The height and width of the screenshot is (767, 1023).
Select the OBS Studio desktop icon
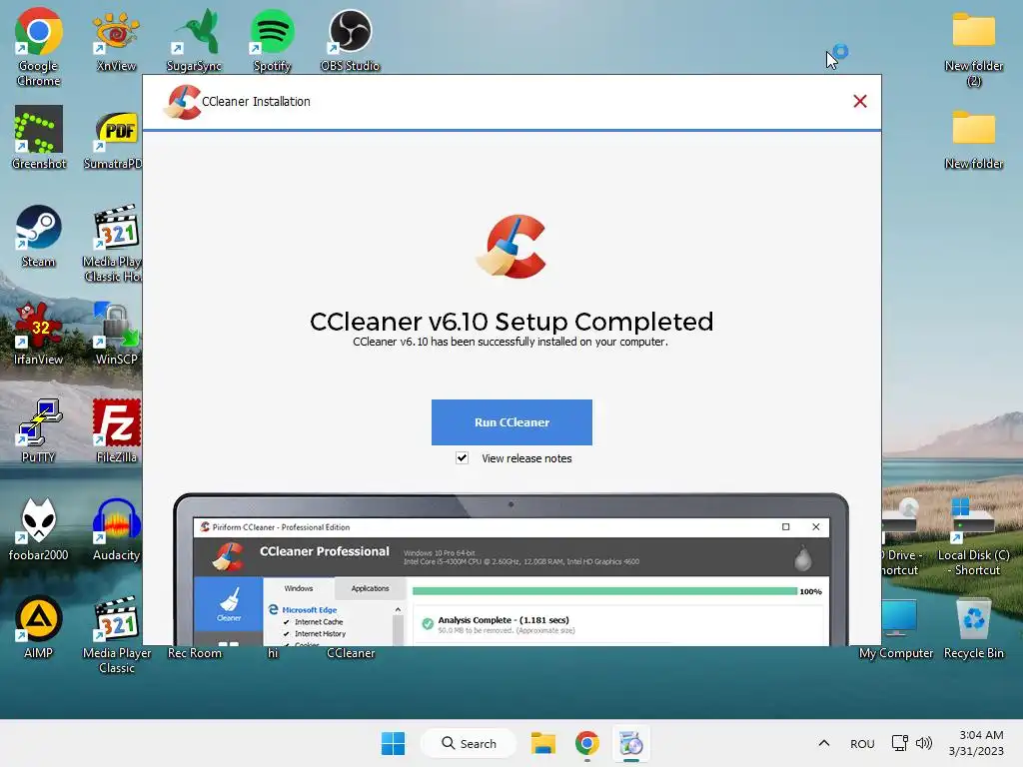pos(350,40)
